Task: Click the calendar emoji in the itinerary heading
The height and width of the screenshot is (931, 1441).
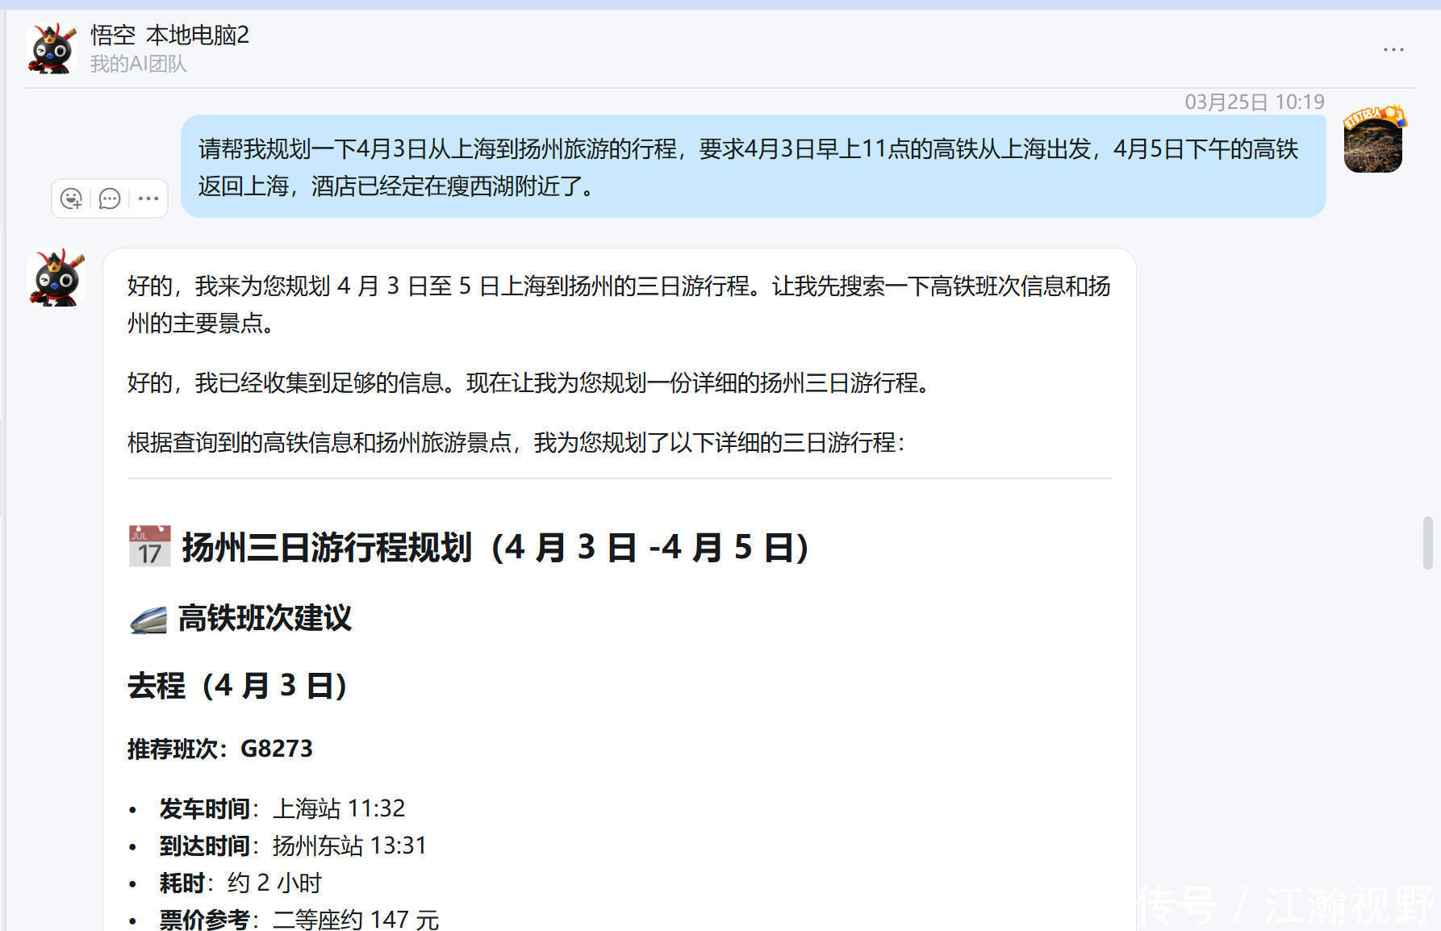Action: 149,546
